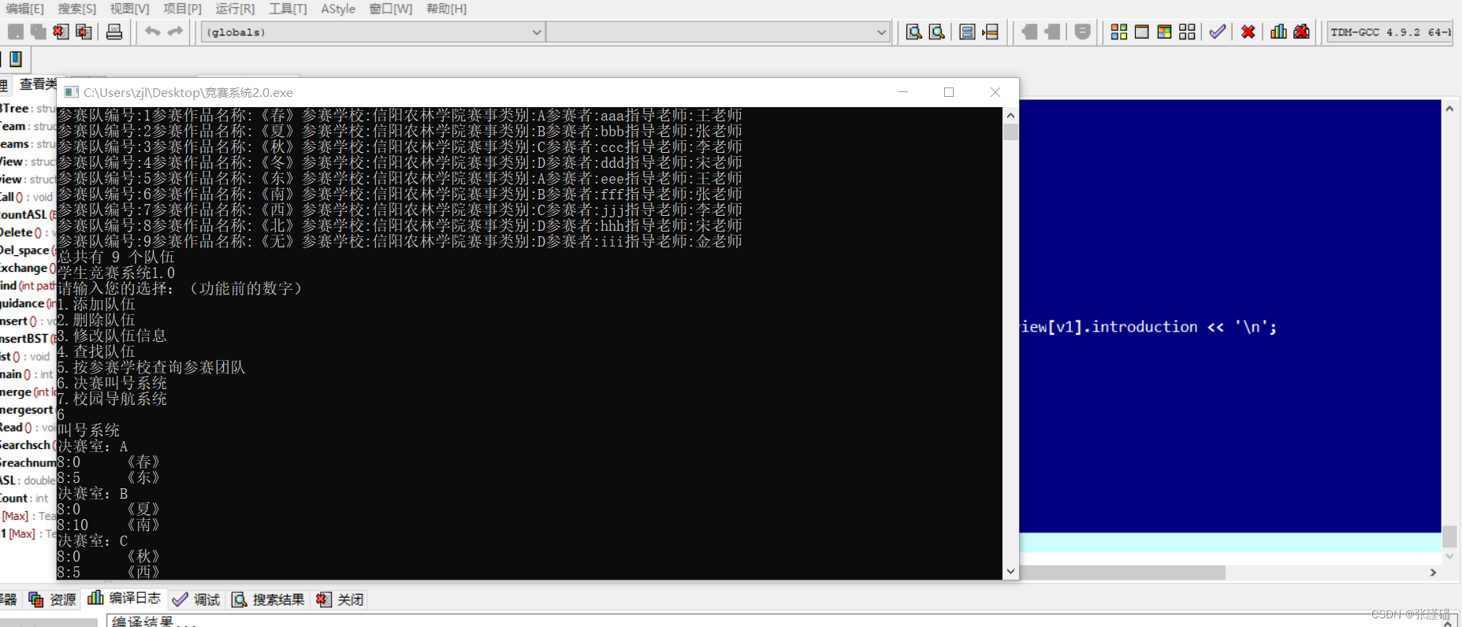Click console window scroll down arrow
The width and height of the screenshot is (1462, 627).
(1010, 572)
